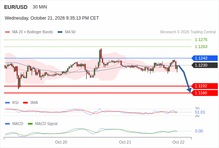Click the MACD legend label
This screenshot has width=219, height=148.
17,124
